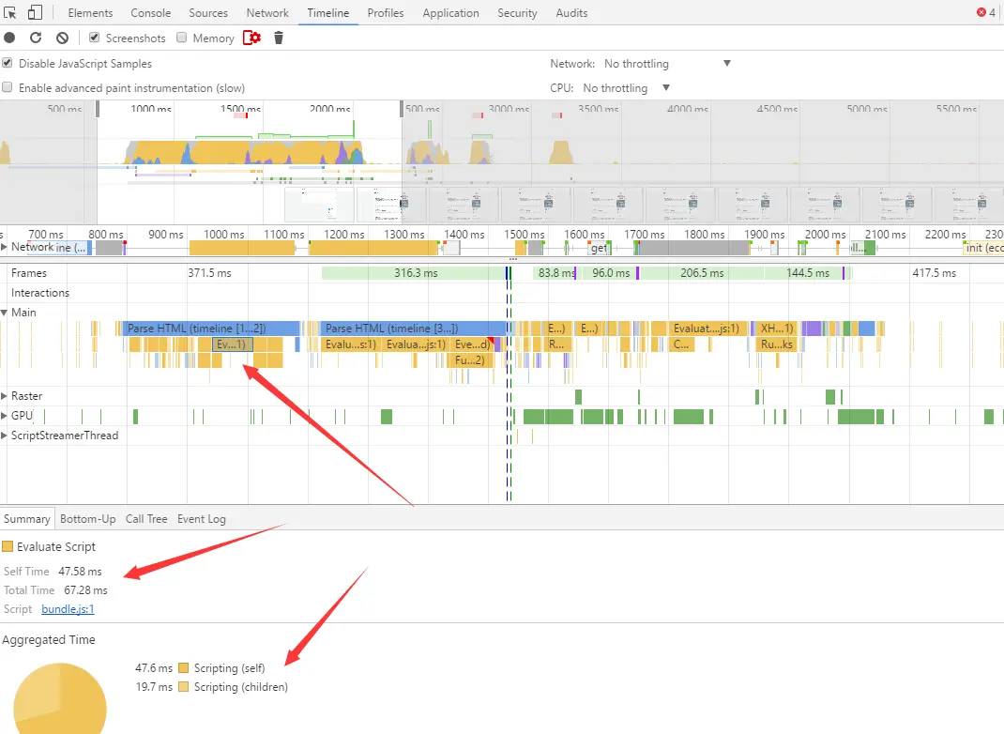This screenshot has width=1004, height=734.
Task: Select the Bottom-Up tab
Action: click(87, 519)
